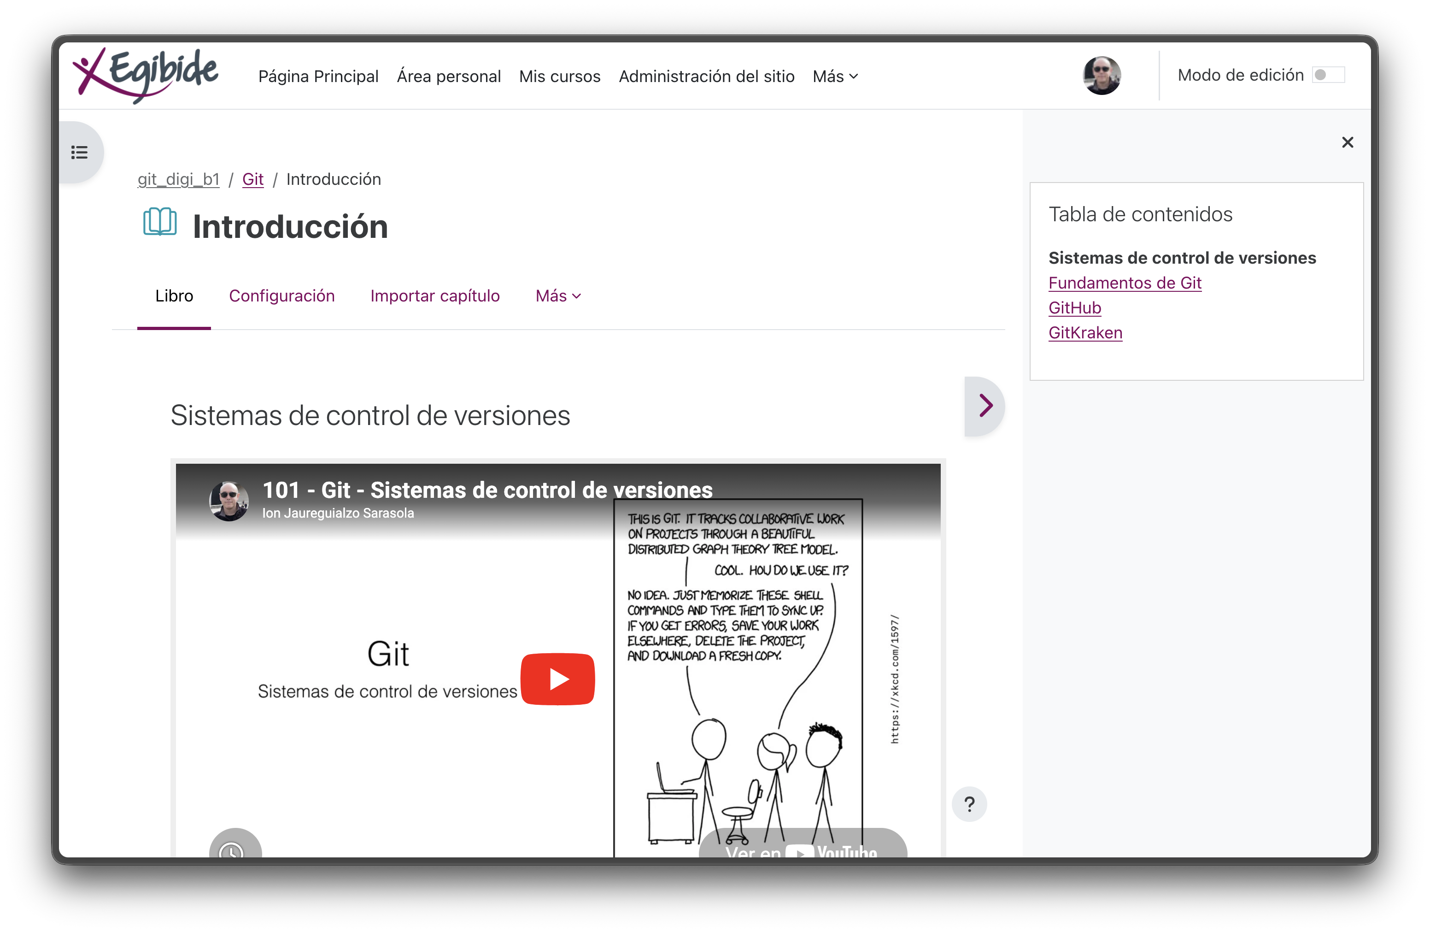Open the help question mark button
Viewport: 1430px width, 933px height.
click(x=969, y=804)
